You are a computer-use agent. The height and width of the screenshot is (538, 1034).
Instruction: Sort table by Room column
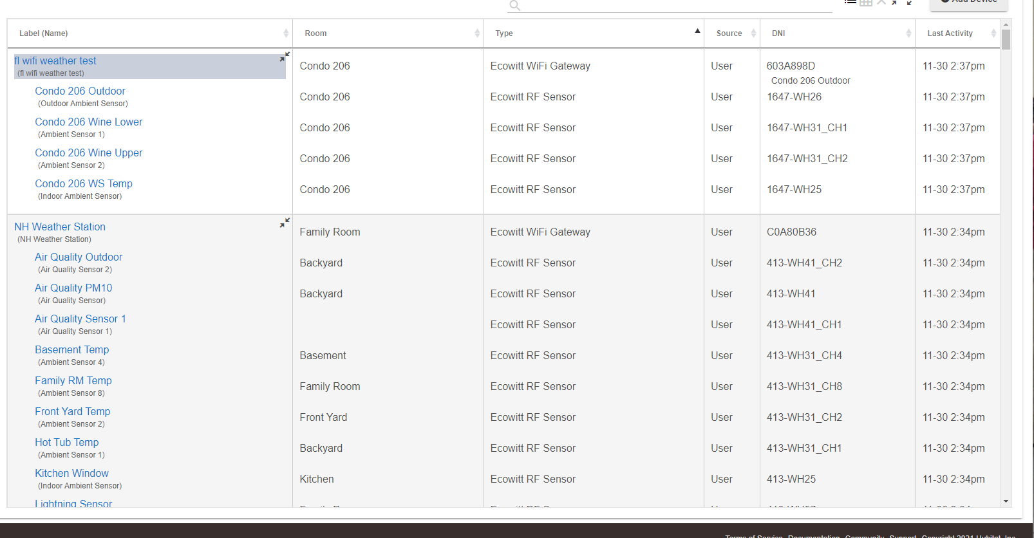[x=315, y=33]
